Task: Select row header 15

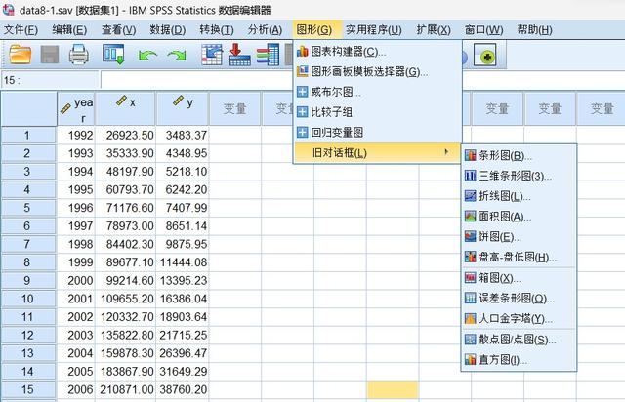Action: [x=28, y=389]
